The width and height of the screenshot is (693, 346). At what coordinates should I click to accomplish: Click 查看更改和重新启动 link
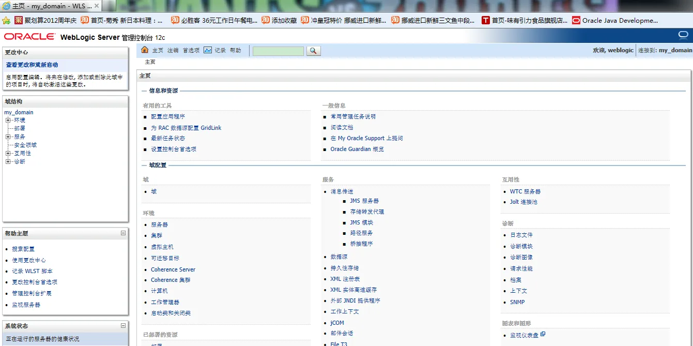pos(32,65)
